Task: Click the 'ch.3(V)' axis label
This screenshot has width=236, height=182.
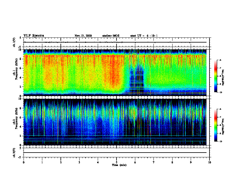Action: 14,153
